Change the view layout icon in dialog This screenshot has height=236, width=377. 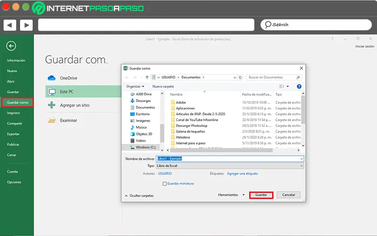click(281, 86)
